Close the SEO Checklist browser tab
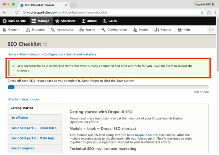This screenshot has height=155, width=219. coord(66,5)
